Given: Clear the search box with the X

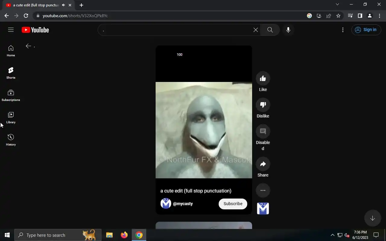Looking at the screenshot, I should pos(255,30).
